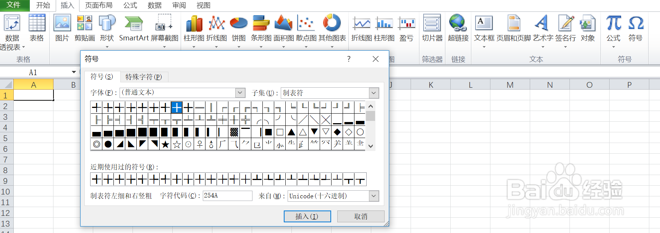Expand the 字体 font dropdown

240,93
